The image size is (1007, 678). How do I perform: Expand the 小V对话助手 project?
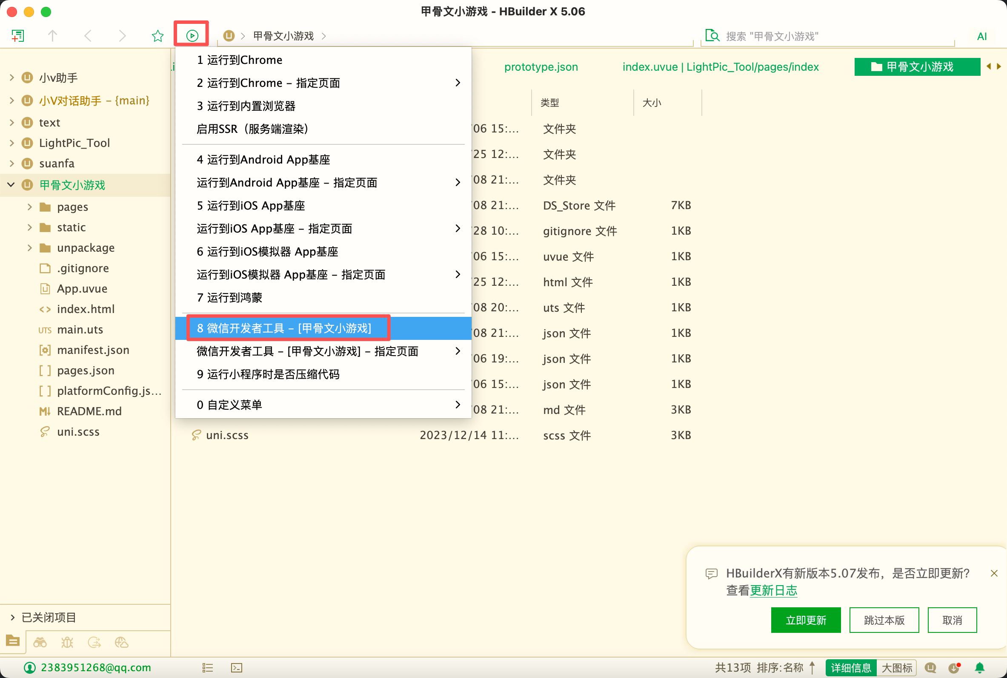(11, 101)
